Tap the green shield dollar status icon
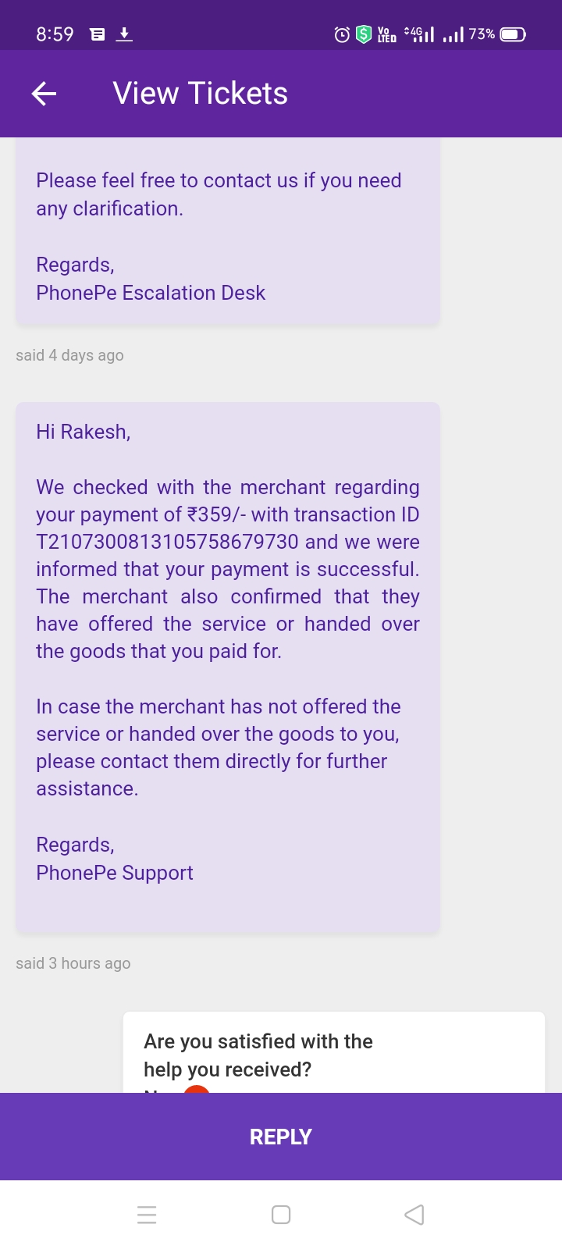562x1249 pixels. coord(364,34)
